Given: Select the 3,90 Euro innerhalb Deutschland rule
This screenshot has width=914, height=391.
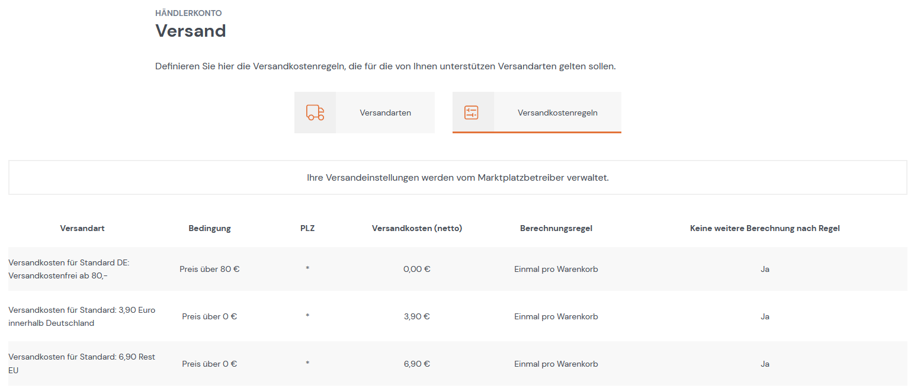Looking at the screenshot, I should (82, 316).
